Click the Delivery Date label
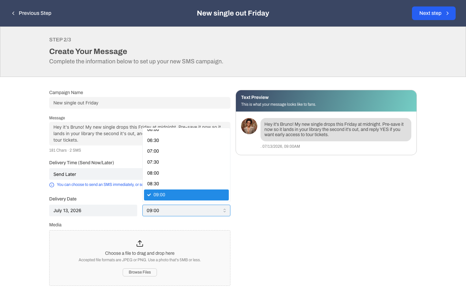This screenshot has height=291, width=466. 63,199
